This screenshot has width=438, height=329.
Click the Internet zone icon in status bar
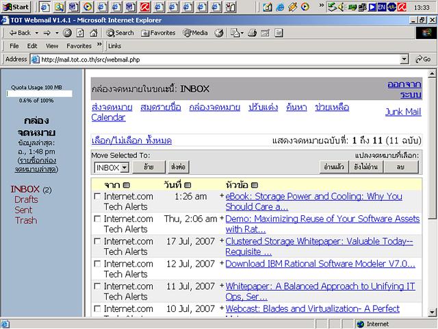click(x=361, y=324)
